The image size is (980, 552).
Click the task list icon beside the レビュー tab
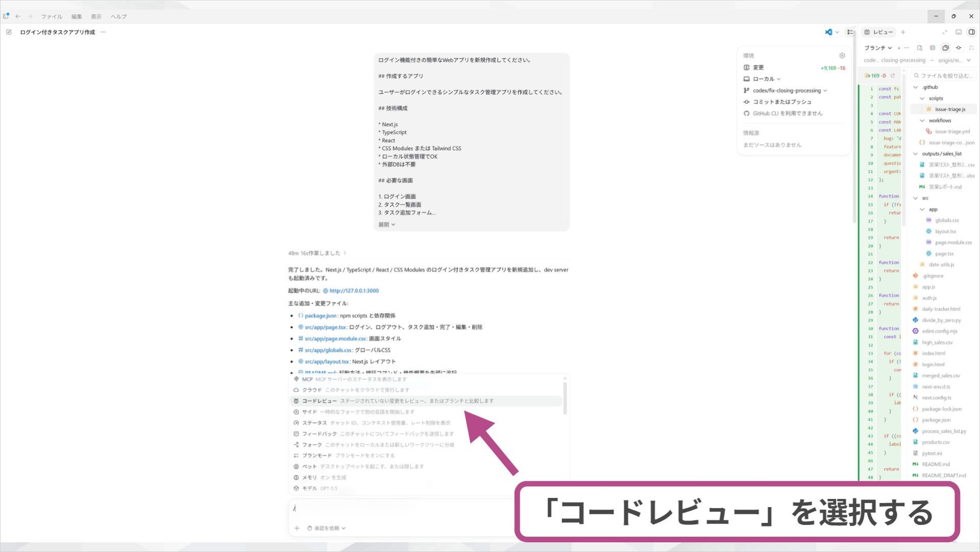(x=849, y=32)
